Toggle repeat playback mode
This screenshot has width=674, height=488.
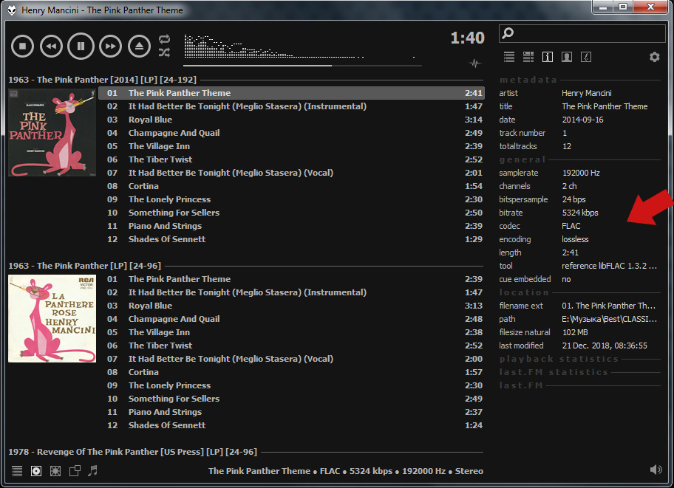point(164,39)
